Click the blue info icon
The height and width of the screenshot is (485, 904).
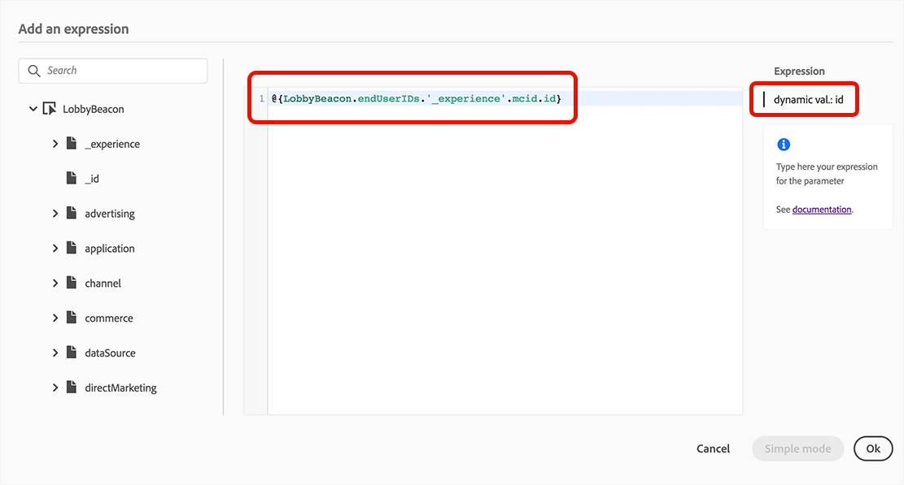[x=784, y=145]
